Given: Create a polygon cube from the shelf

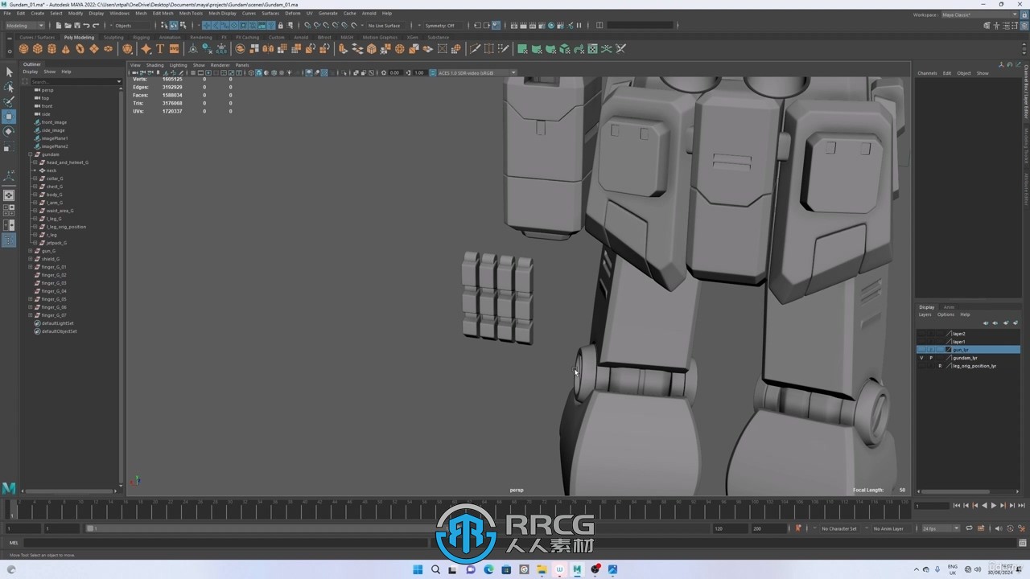Looking at the screenshot, I should click(x=38, y=49).
